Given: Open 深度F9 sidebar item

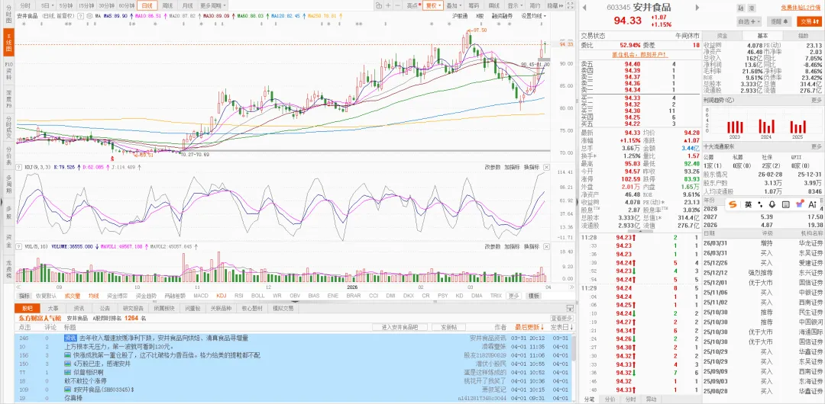Looking at the screenshot, I should [x=8, y=99].
